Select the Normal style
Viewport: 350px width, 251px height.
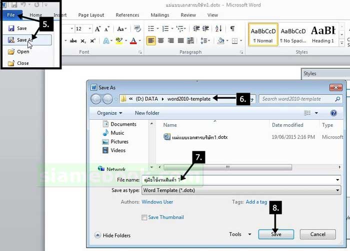point(263,35)
